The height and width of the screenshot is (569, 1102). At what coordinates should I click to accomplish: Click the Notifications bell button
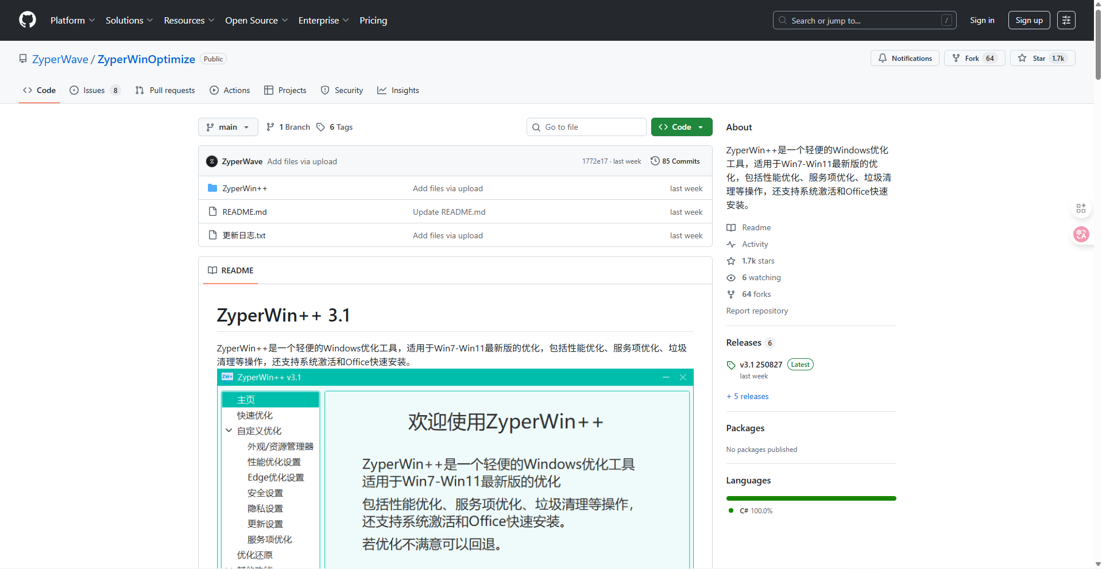(x=905, y=58)
